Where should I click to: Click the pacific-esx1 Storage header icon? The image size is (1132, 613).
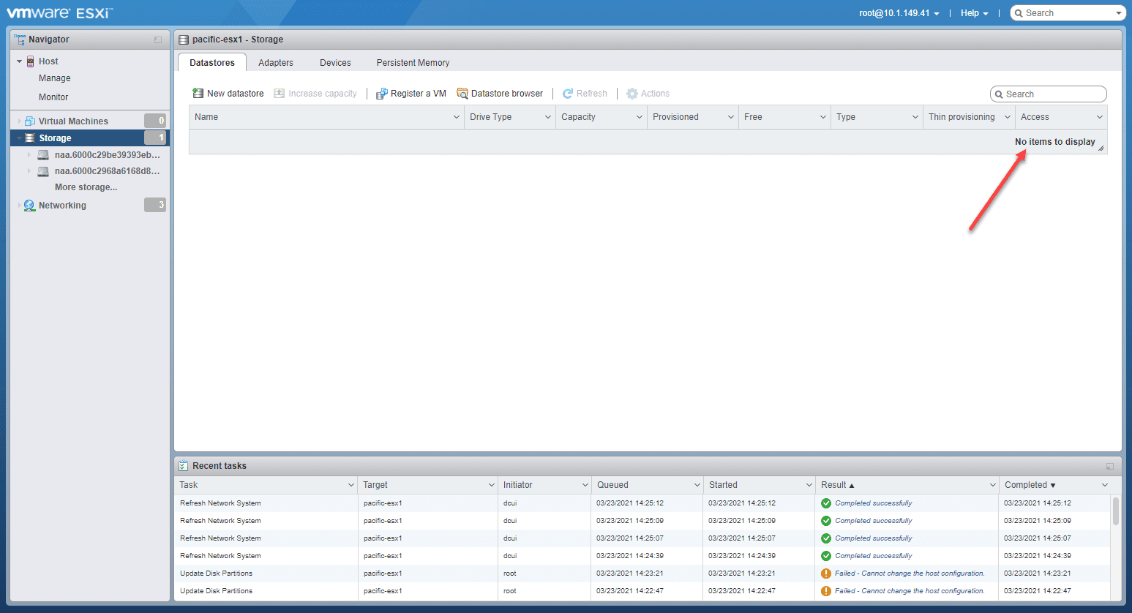[184, 40]
